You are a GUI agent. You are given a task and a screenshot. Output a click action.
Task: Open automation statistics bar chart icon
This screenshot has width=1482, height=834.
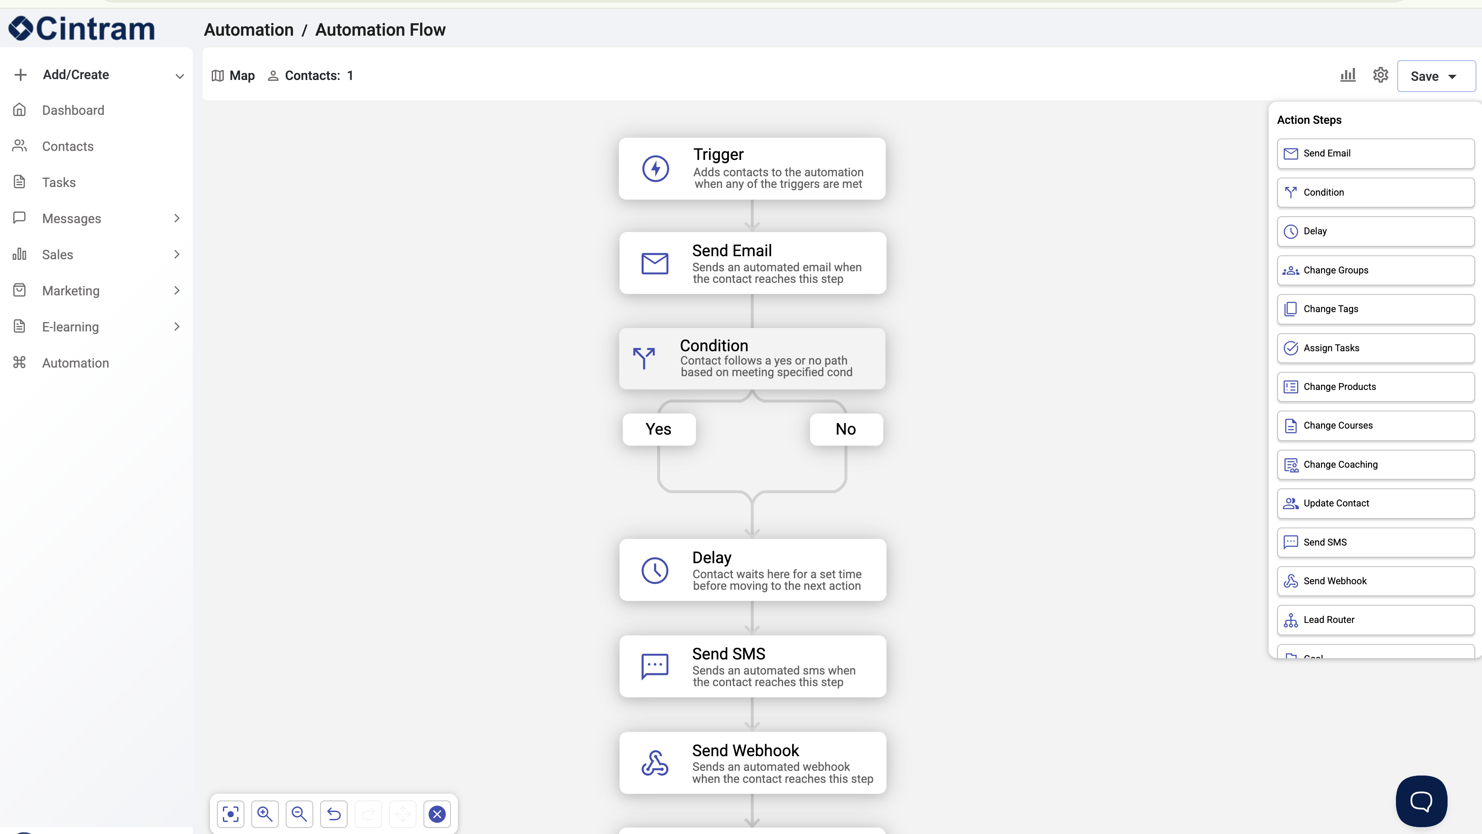(x=1347, y=75)
